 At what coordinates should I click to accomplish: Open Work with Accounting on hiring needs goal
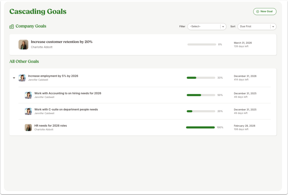point(68,93)
